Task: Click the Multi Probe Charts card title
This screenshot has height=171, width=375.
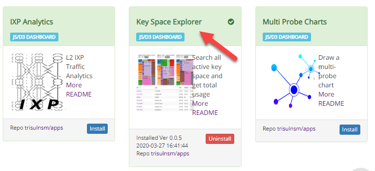Action: tap(294, 22)
